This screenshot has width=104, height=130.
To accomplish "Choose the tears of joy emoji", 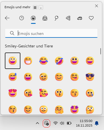I will click(x=44, y=61).
